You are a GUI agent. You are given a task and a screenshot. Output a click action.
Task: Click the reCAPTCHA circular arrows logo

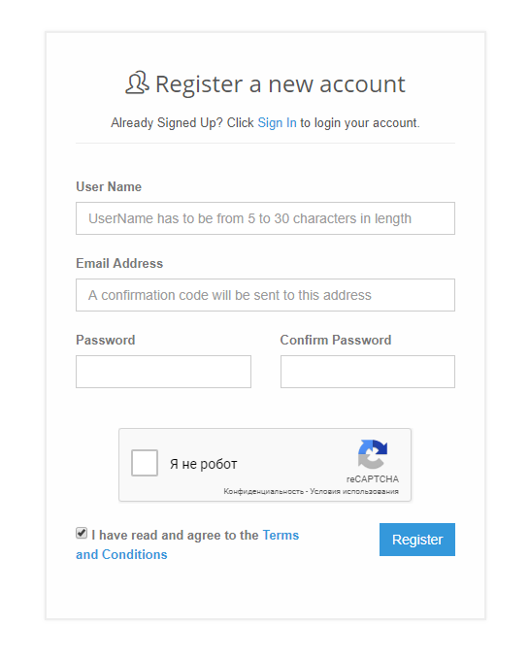(x=372, y=454)
